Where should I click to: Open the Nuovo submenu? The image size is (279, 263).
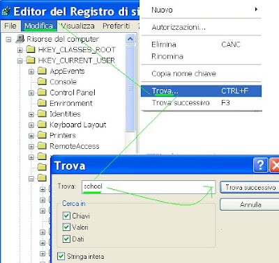coord(202,10)
